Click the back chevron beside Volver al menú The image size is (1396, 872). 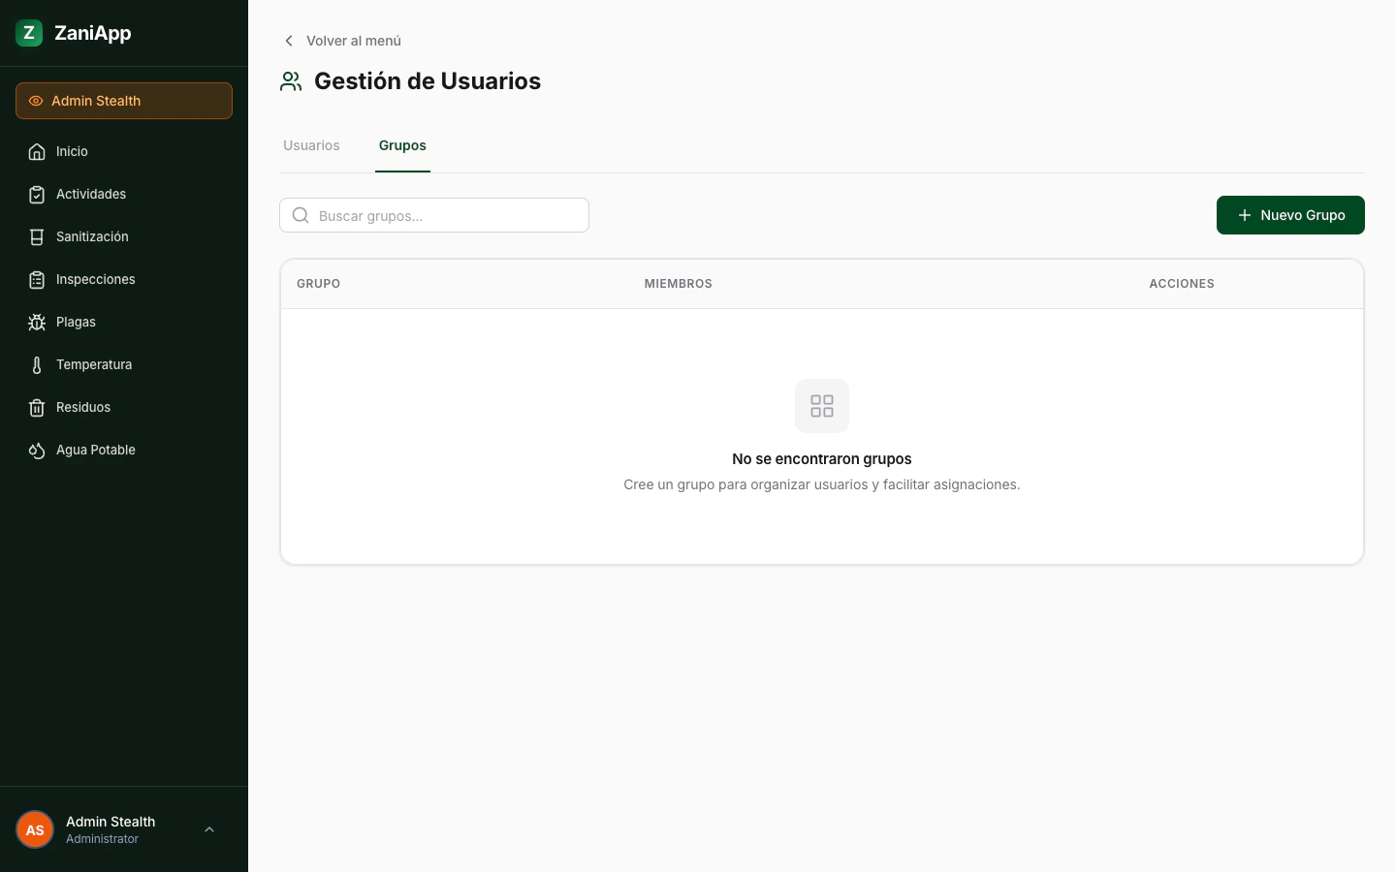289,41
